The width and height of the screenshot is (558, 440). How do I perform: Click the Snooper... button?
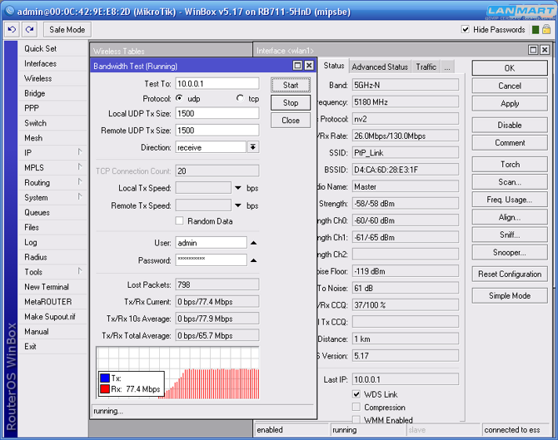510,252
